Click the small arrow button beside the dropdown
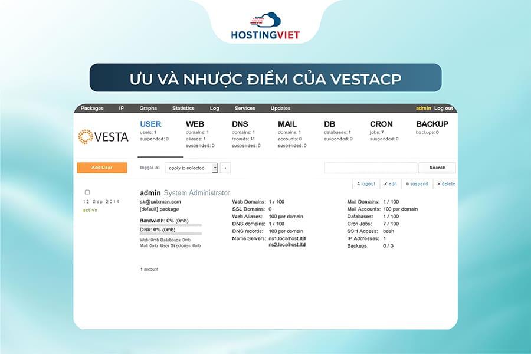The image size is (531, 354). coord(224,168)
